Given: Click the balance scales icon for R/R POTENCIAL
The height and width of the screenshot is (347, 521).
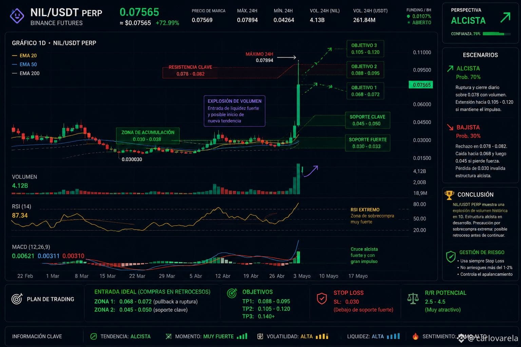Looking at the screenshot, I should click(413, 298).
